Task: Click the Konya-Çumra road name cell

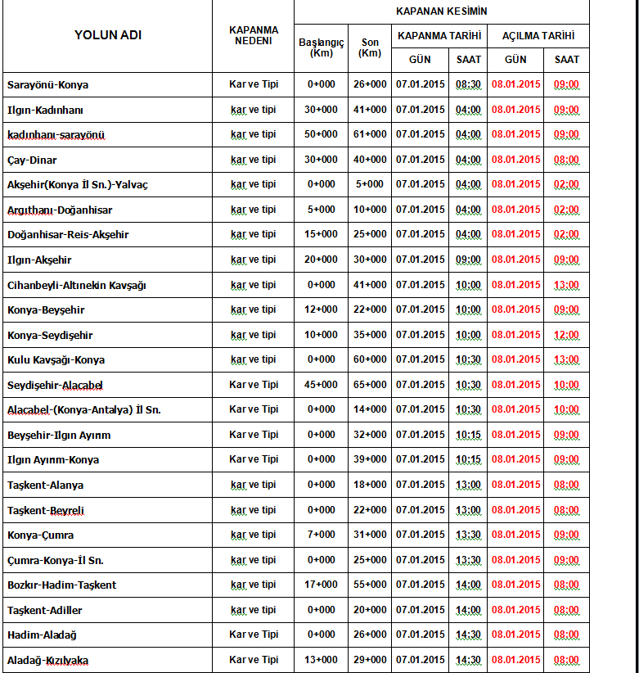Action: tap(40, 535)
